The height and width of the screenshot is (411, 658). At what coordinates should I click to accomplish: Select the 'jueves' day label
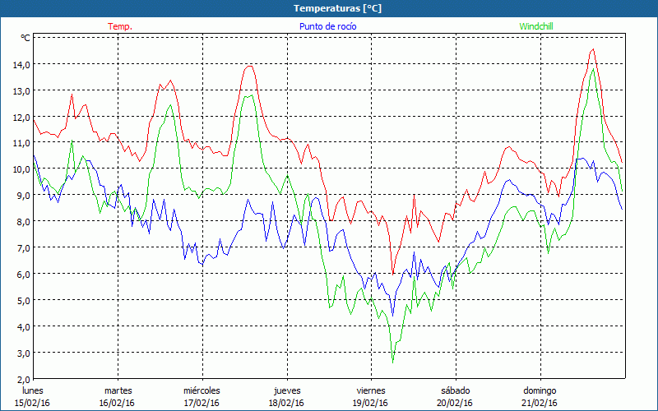286,390
